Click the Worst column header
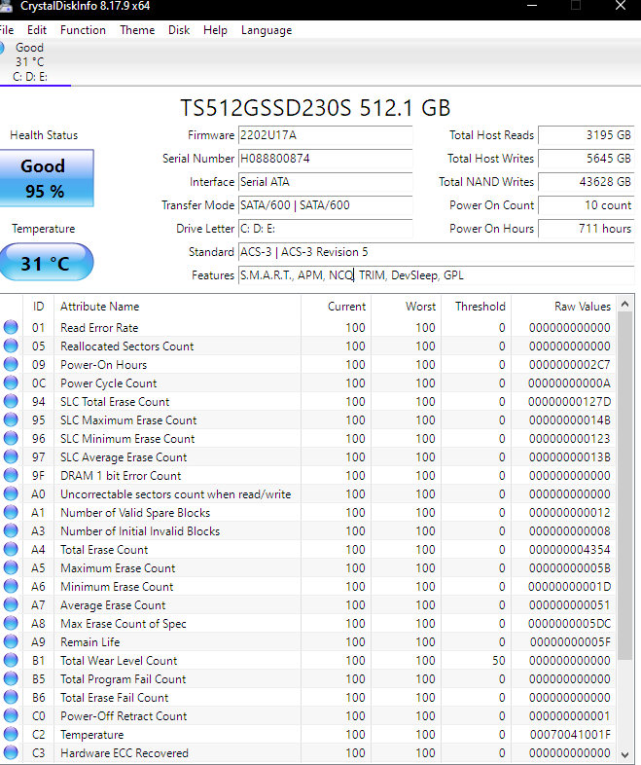The height and width of the screenshot is (765, 641). click(406, 307)
